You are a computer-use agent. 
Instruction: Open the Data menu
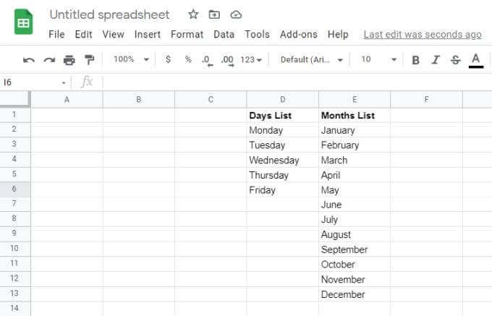click(x=224, y=34)
